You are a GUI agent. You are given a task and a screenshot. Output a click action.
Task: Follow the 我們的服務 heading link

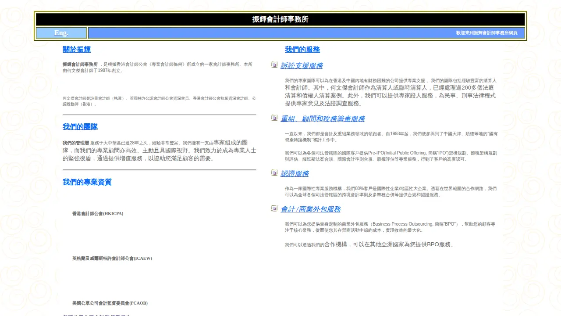click(302, 50)
